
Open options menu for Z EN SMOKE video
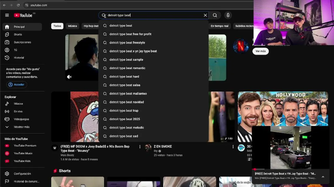coord(233,147)
